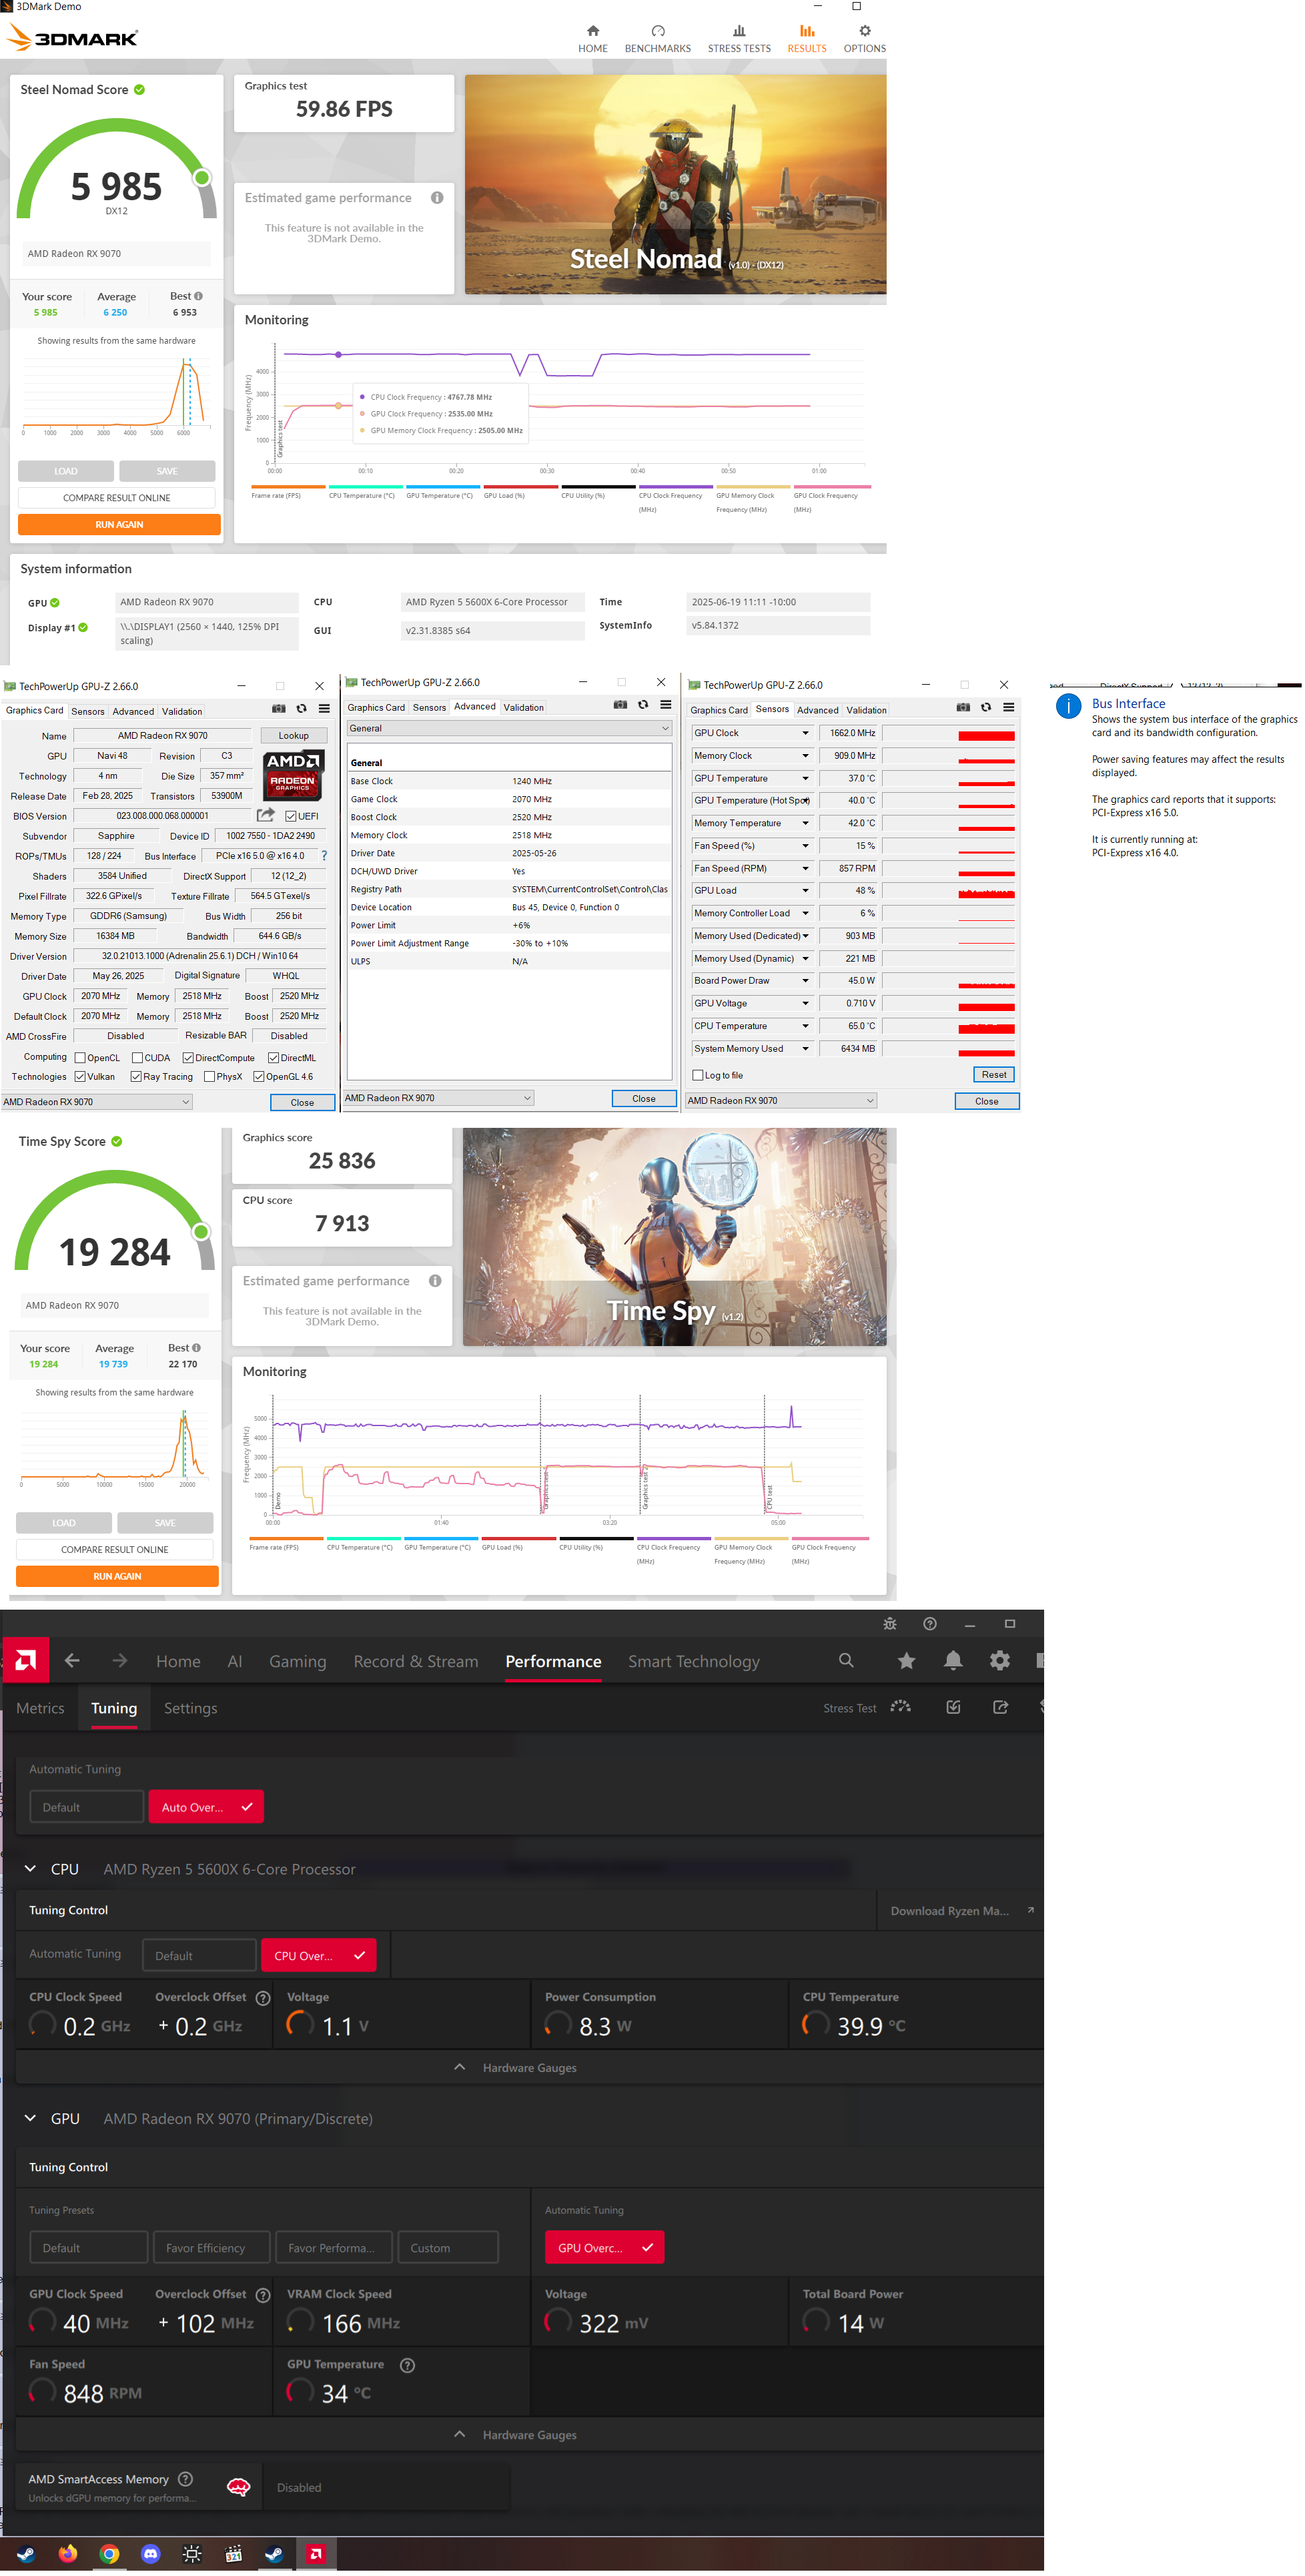The width and height of the screenshot is (1305, 2576).
Task: Collapse the GPU section chevron in Adrenalin
Action: click(30, 2119)
